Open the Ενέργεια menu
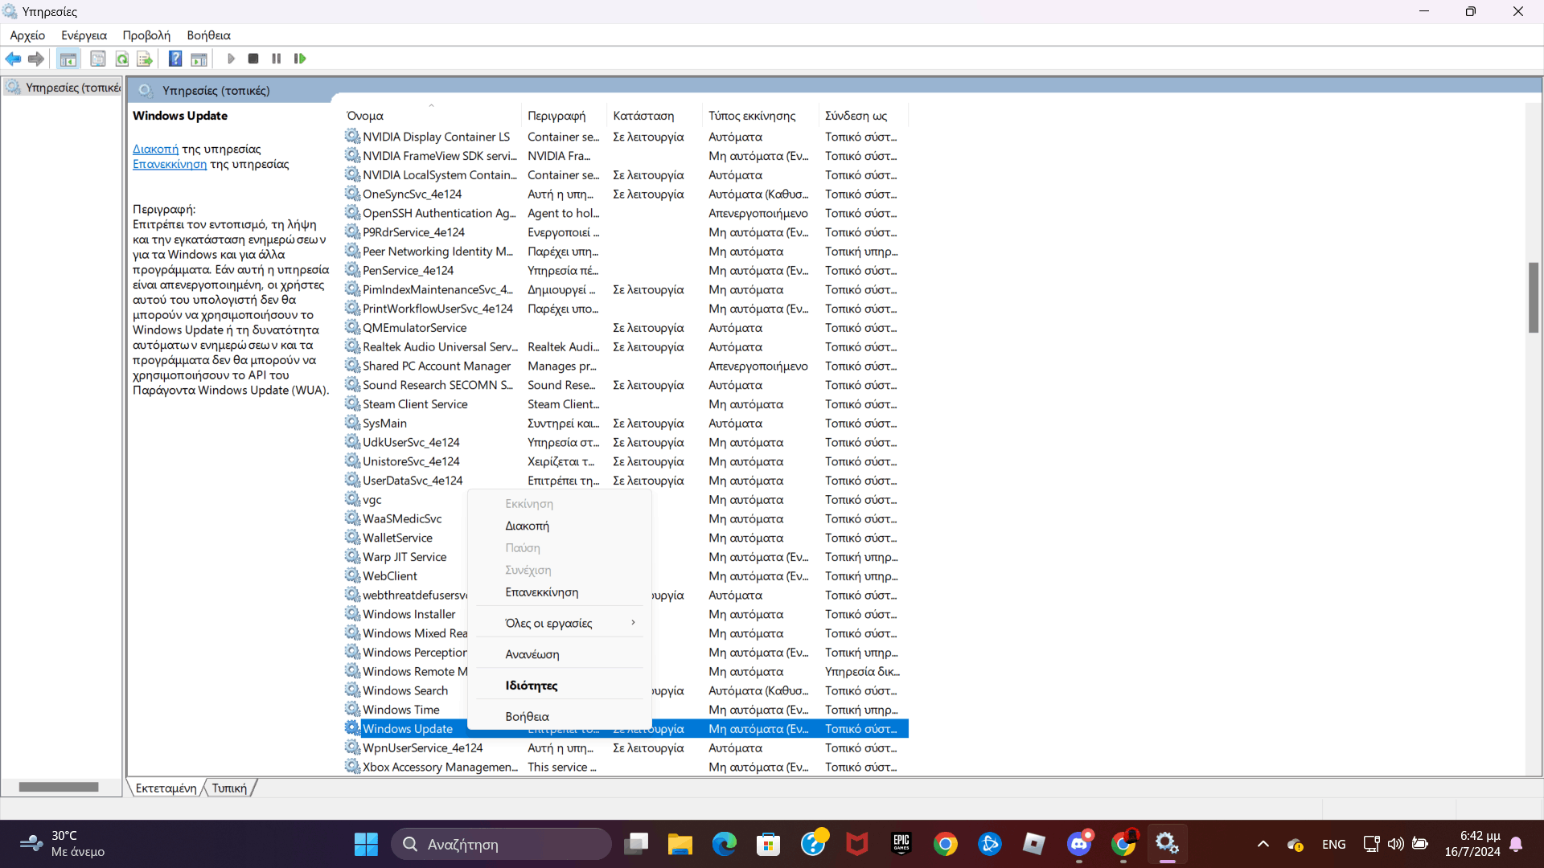The width and height of the screenshot is (1544, 868). (84, 35)
